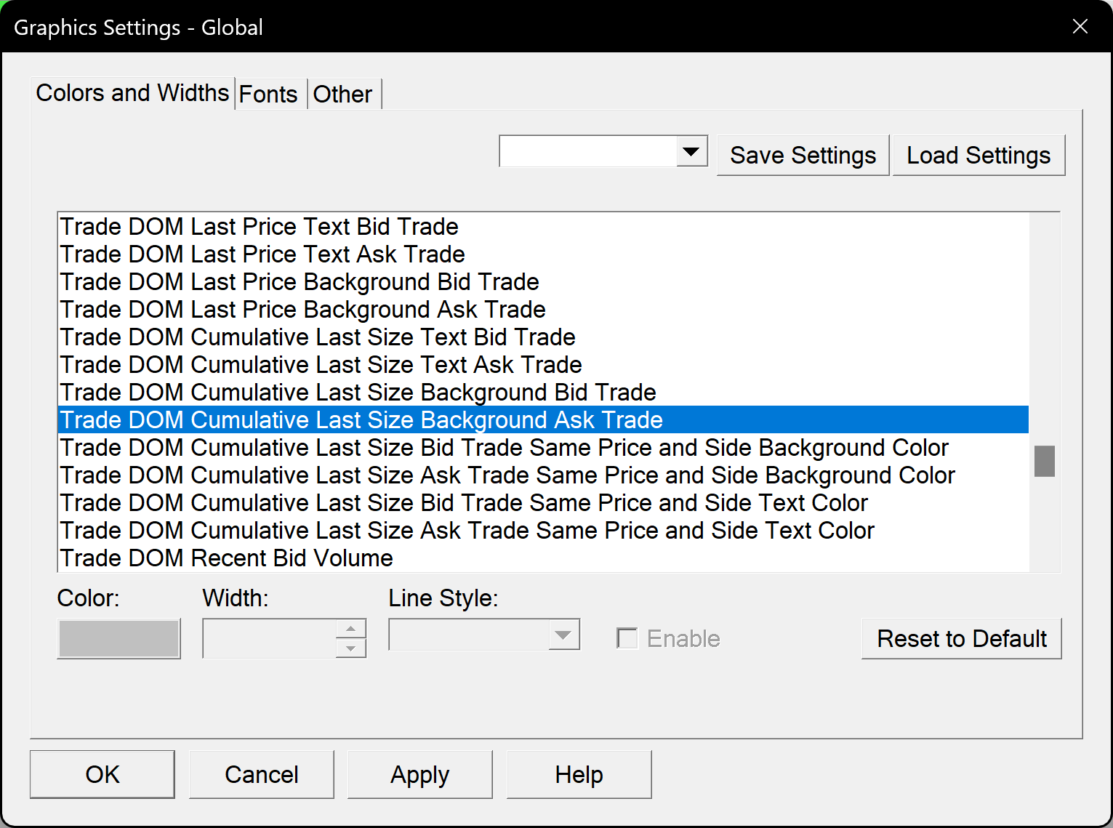
Task: Open the settings preset dropdown
Action: coord(691,151)
